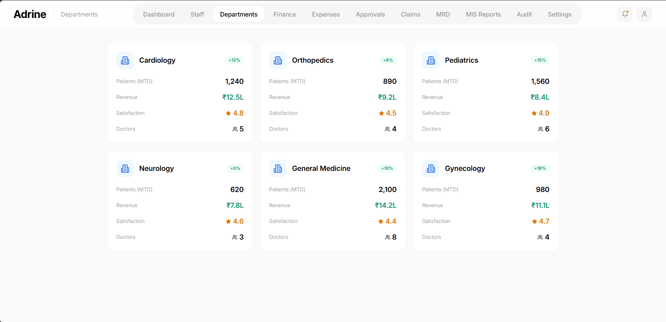Switch to the Claims tab
This screenshot has height=322, width=666.
[410, 14]
